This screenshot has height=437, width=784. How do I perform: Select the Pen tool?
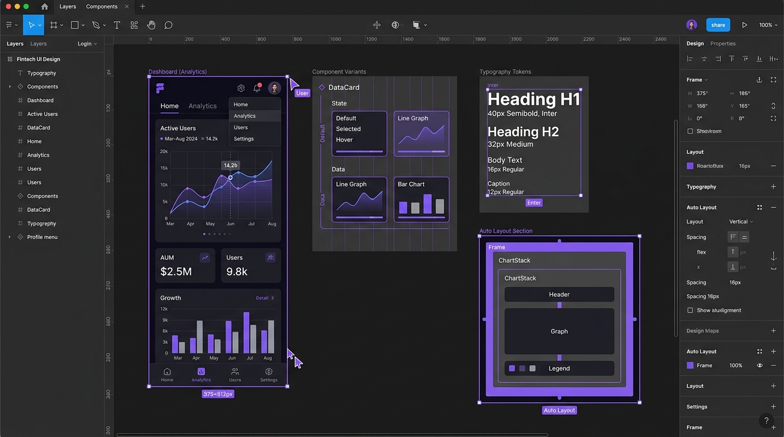[96, 25]
